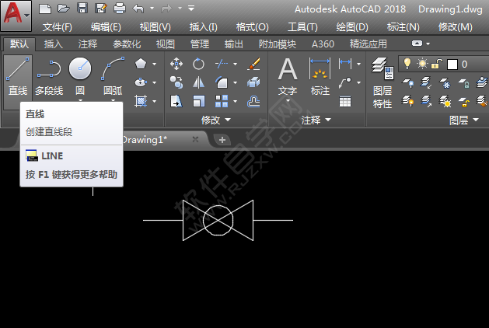Insert a table with the table icon
The image size is (489, 328).
[345, 101]
